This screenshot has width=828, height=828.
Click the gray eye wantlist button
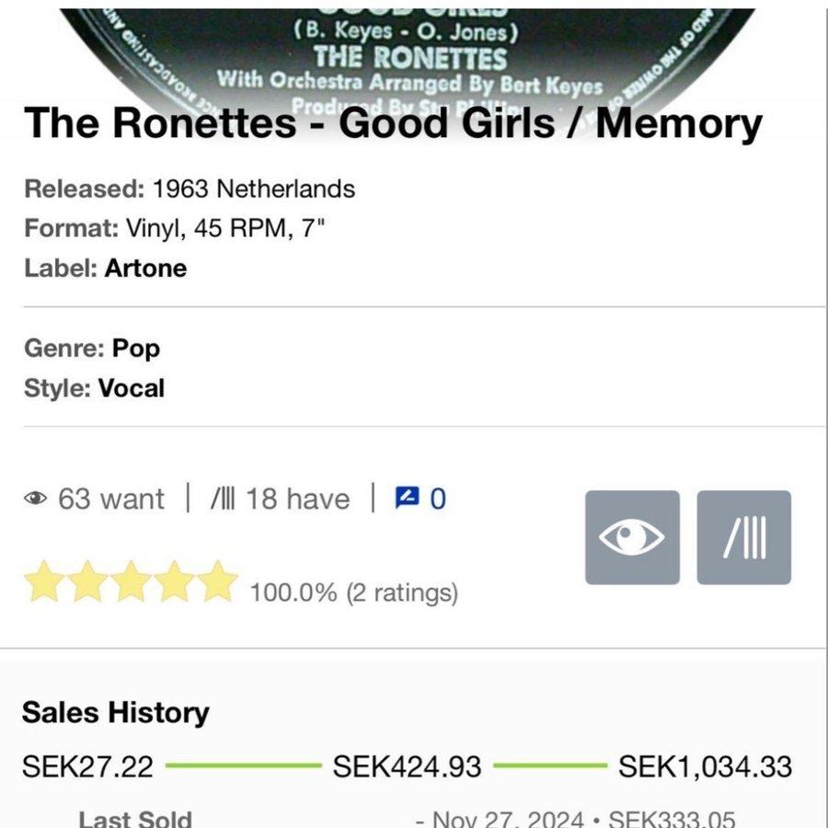pos(632,537)
